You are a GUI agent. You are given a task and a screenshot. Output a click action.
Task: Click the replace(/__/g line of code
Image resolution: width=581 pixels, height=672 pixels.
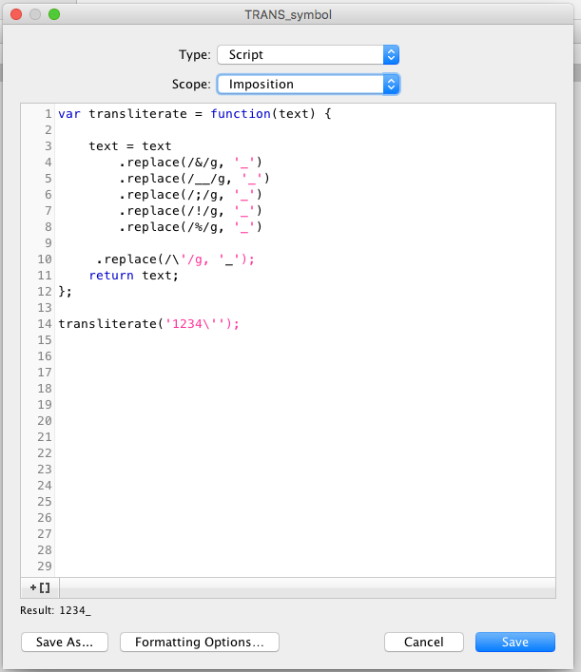pyautogui.click(x=194, y=179)
